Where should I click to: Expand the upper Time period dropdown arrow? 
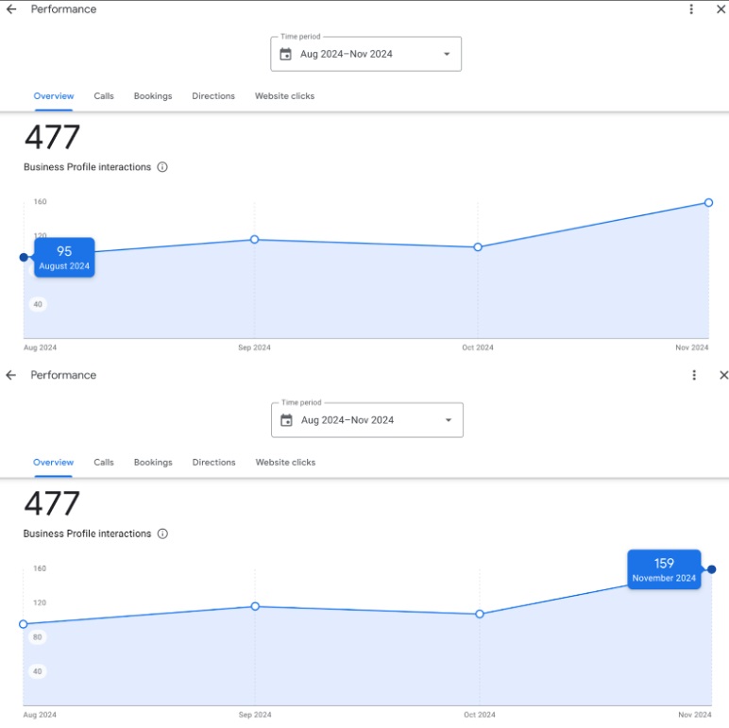click(x=447, y=54)
